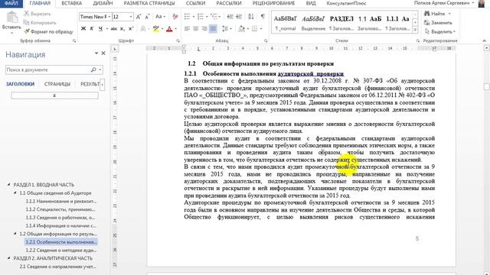Close the Навигация pane
The image size is (490, 275).
pos(103,53)
